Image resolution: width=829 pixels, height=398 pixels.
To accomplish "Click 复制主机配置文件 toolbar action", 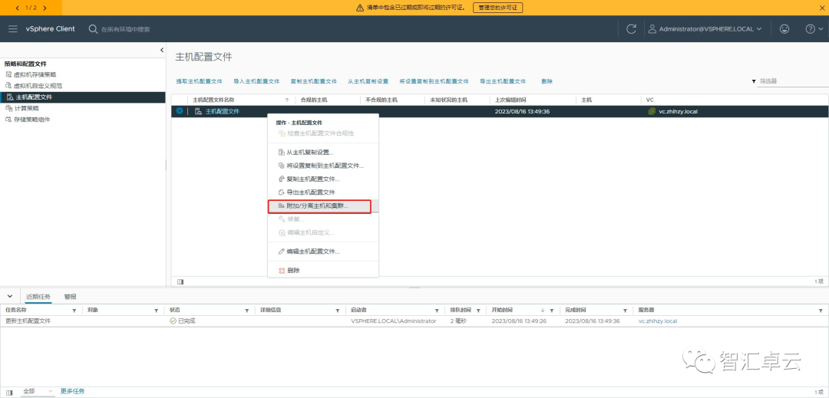I will [313, 81].
